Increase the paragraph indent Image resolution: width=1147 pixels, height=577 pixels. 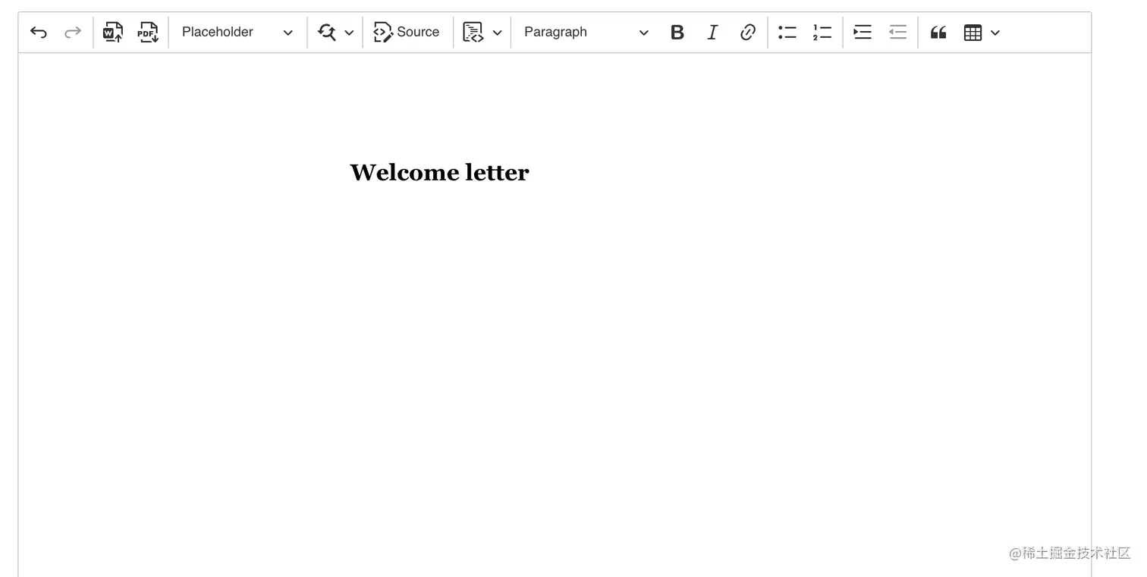click(862, 32)
